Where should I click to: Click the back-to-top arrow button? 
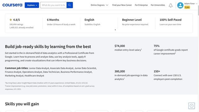(x=192, y=106)
